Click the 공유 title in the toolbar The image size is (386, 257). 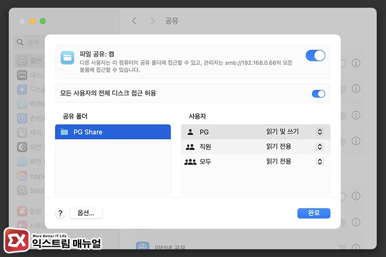(x=171, y=21)
